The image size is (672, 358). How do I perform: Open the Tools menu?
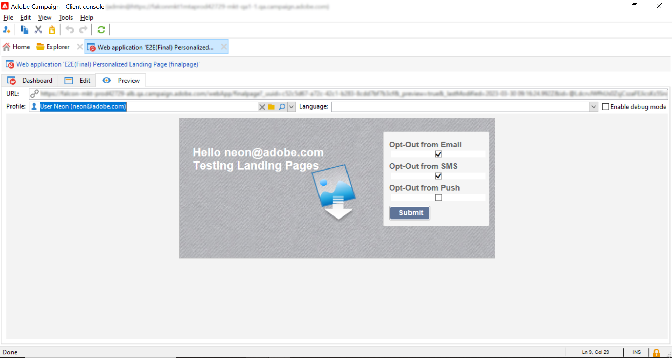pyautogui.click(x=66, y=18)
